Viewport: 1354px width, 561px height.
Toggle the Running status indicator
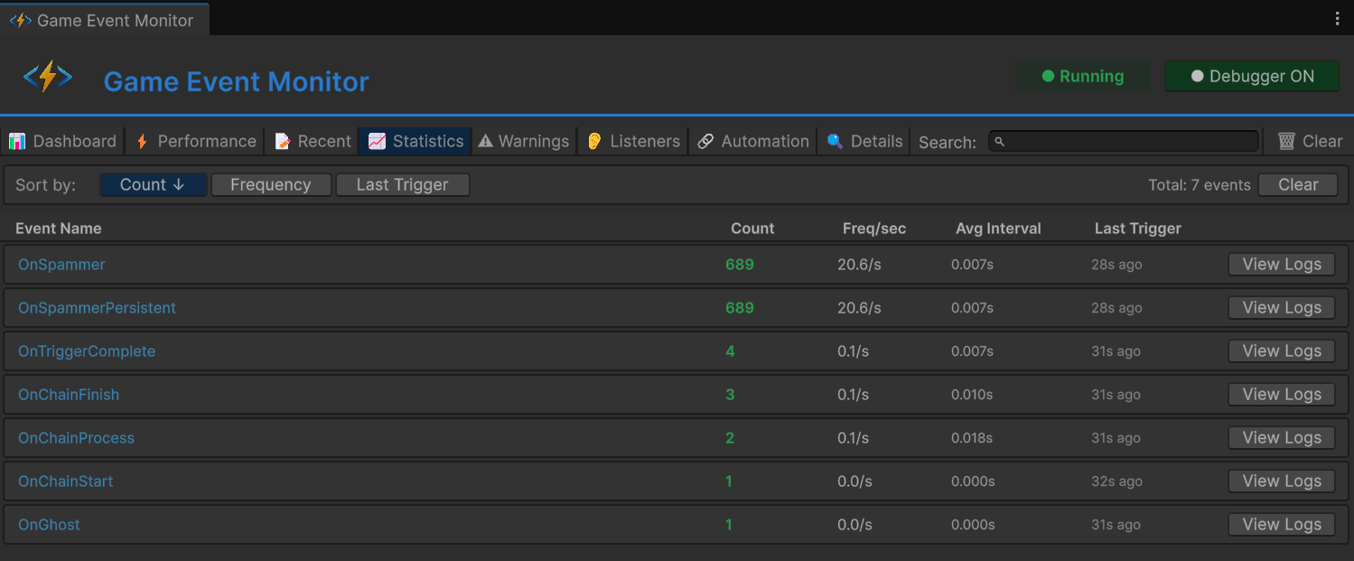pos(1082,76)
